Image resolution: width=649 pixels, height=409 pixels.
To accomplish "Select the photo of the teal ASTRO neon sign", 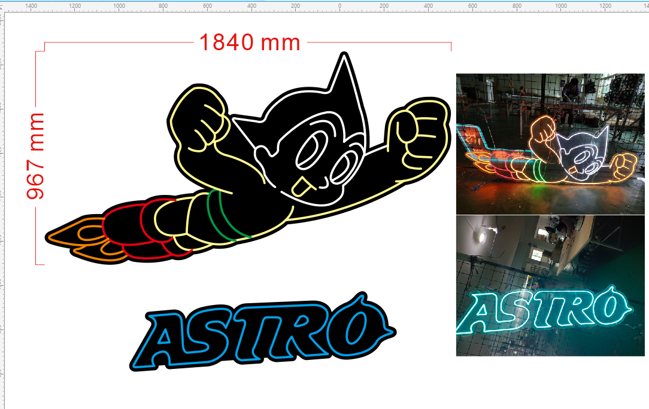I will [x=550, y=286].
